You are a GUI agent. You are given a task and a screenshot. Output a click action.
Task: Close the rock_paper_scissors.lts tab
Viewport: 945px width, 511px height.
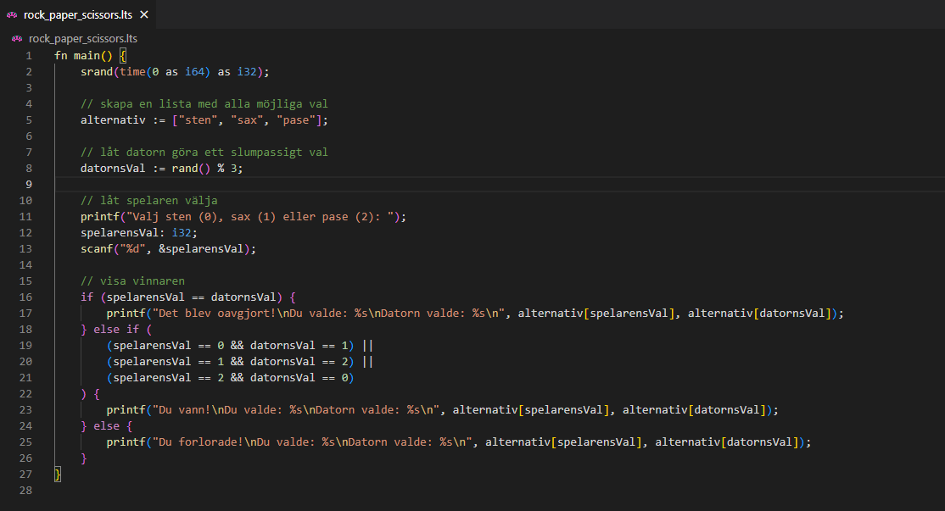click(x=144, y=15)
